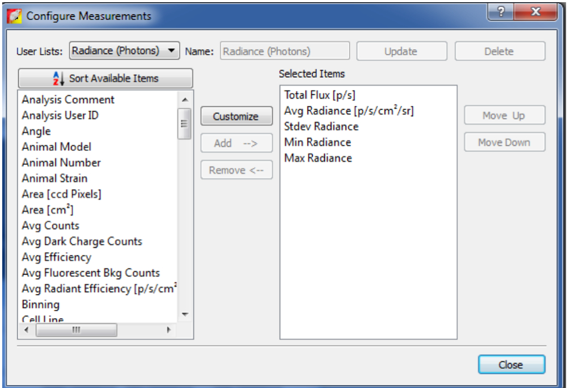Choose Area [ccd Pixels] item

click(x=61, y=194)
